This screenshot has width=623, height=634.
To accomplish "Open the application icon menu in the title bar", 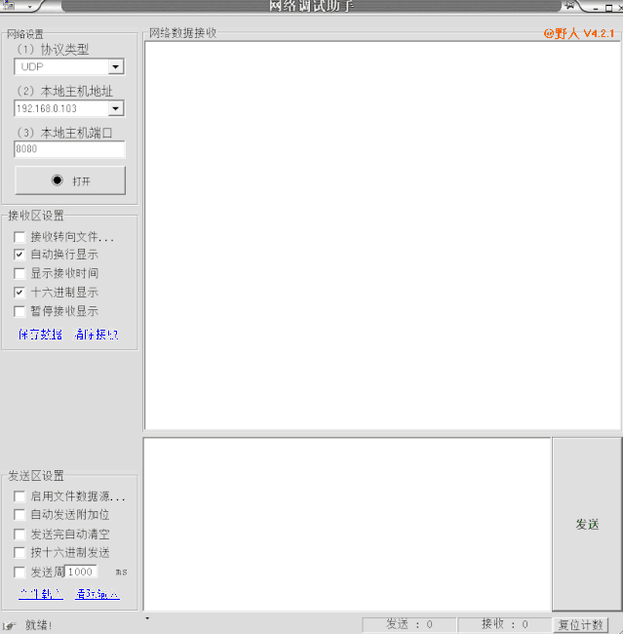I will [9, 5].
